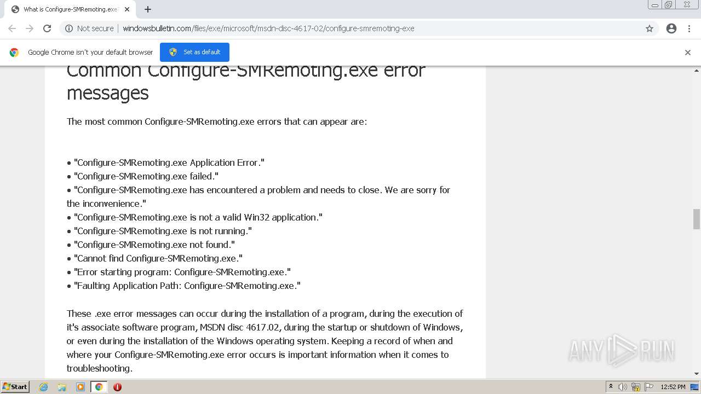Click the 'Common Configure-SMRemoting.exe error messages' heading
Viewport: 701px width, 394px height.
coord(246,82)
